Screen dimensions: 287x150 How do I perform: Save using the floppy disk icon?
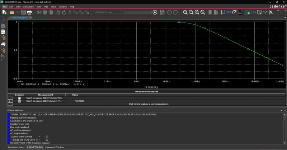(x=23, y=12)
